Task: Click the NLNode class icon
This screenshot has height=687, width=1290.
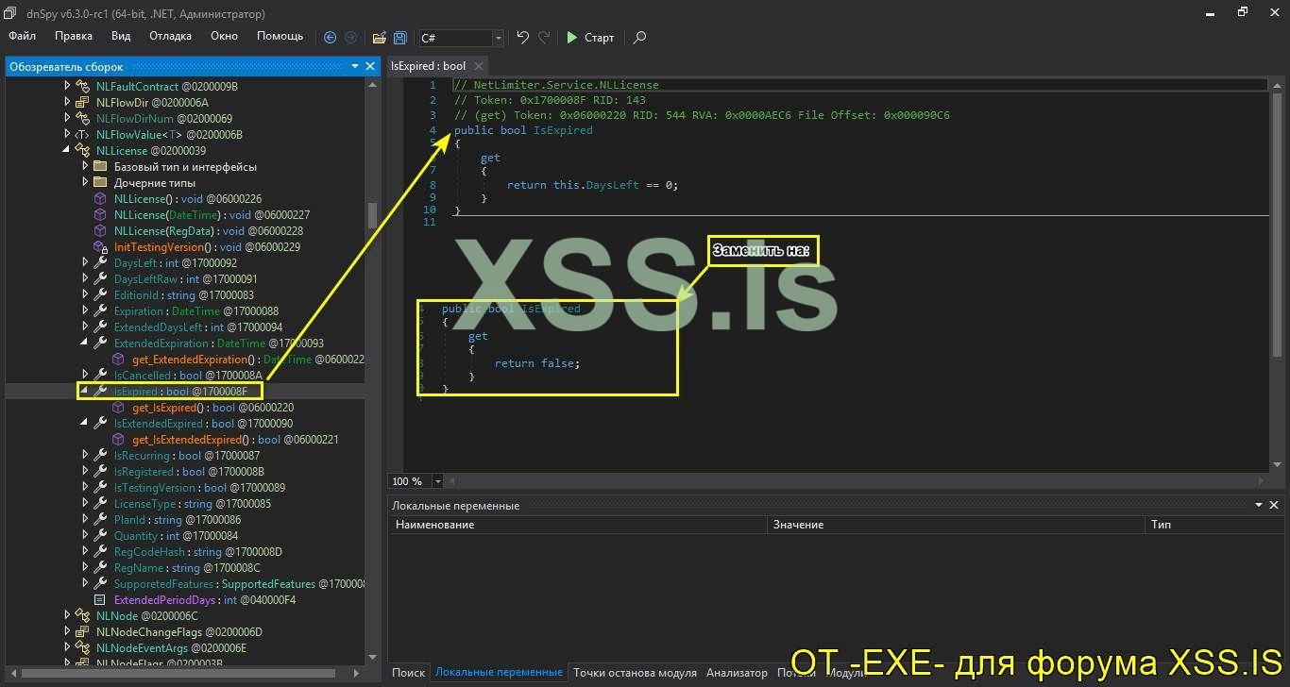Action: (x=82, y=615)
